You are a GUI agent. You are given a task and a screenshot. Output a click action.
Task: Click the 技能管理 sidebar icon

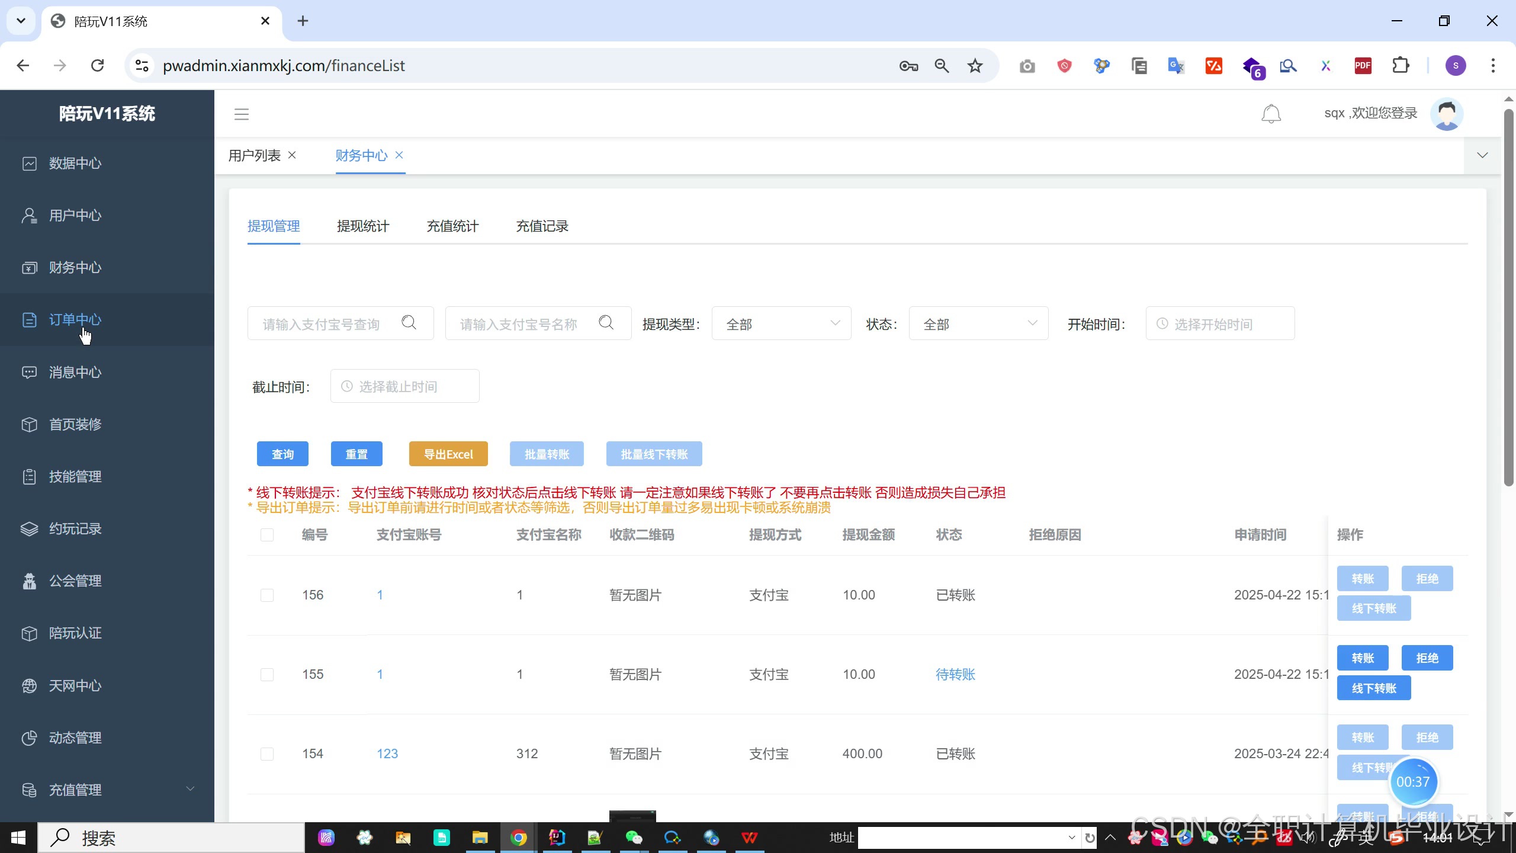tap(29, 477)
